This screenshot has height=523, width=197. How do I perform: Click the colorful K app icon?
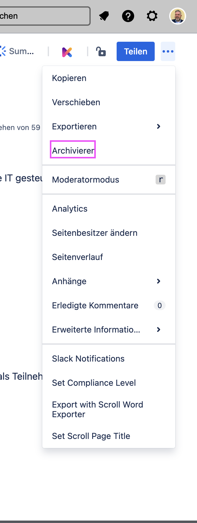[67, 52]
